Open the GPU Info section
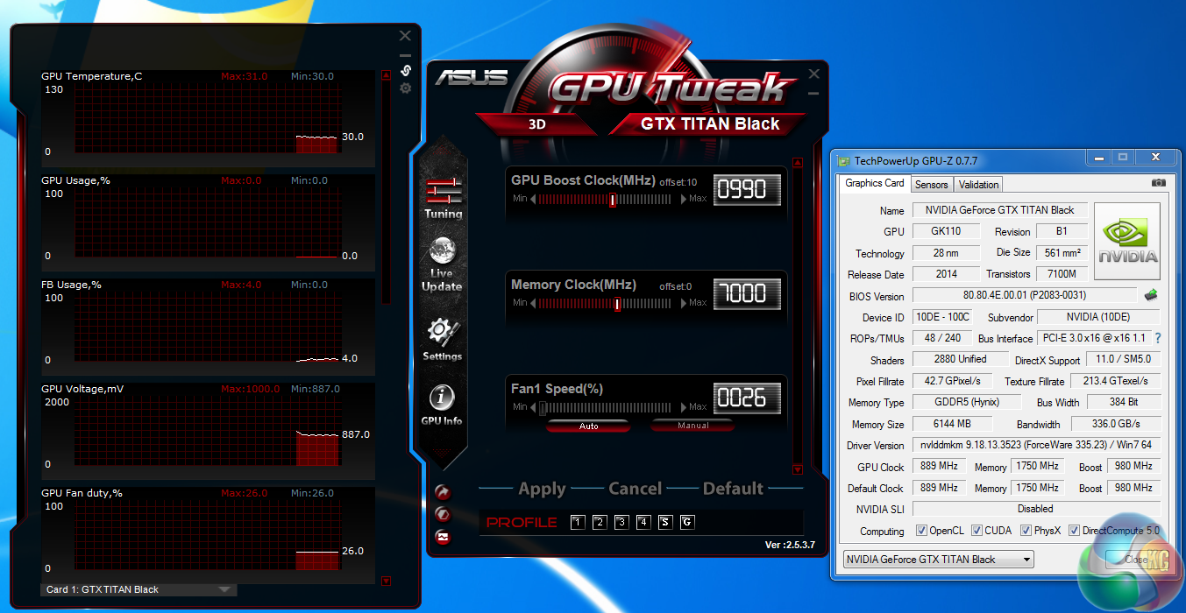 point(442,405)
